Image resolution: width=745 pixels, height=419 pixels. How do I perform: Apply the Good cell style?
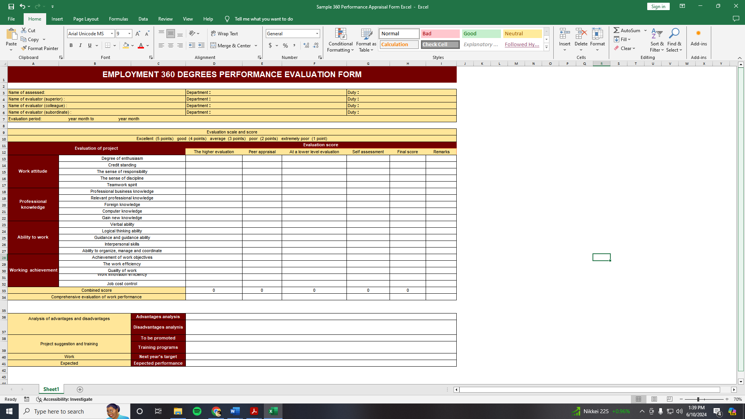481,34
